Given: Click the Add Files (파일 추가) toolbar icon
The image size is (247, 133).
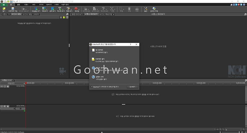Looking at the screenshot, I should click(36, 9).
